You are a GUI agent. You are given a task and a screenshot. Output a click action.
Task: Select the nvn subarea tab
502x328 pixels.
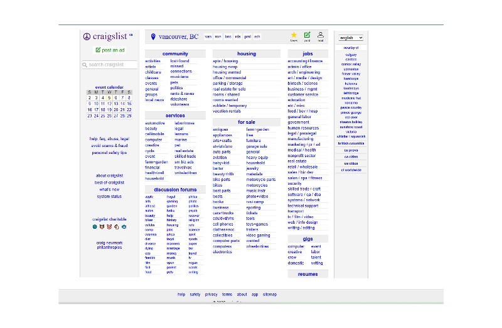click(x=218, y=36)
